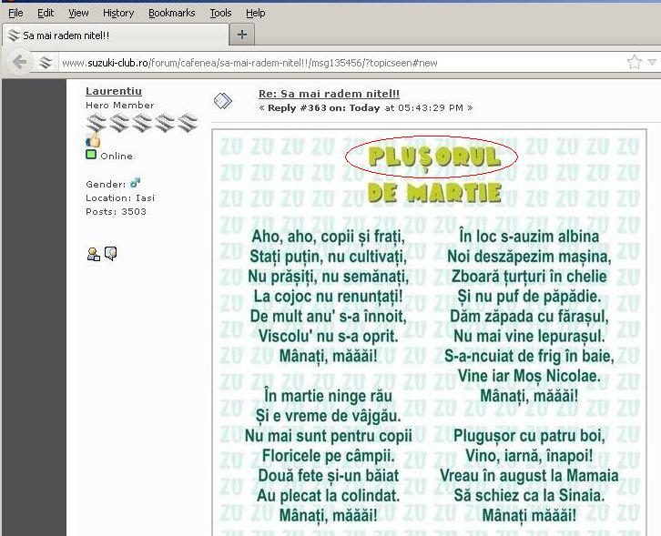Go back with the browser back arrow
The width and height of the screenshot is (661, 536).
pos(19,63)
